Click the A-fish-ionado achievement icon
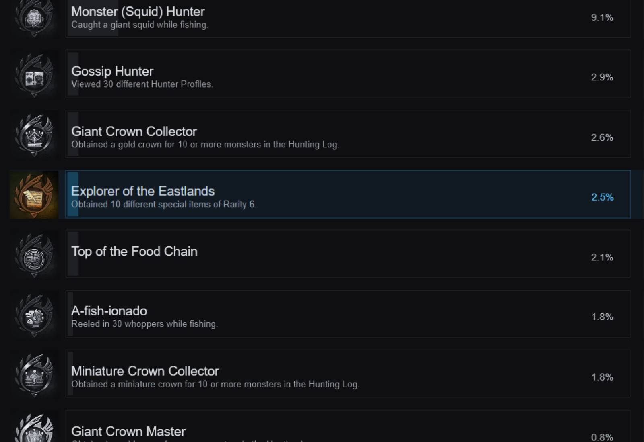Image resolution: width=644 pixels, height=442 pixels. 34,314
